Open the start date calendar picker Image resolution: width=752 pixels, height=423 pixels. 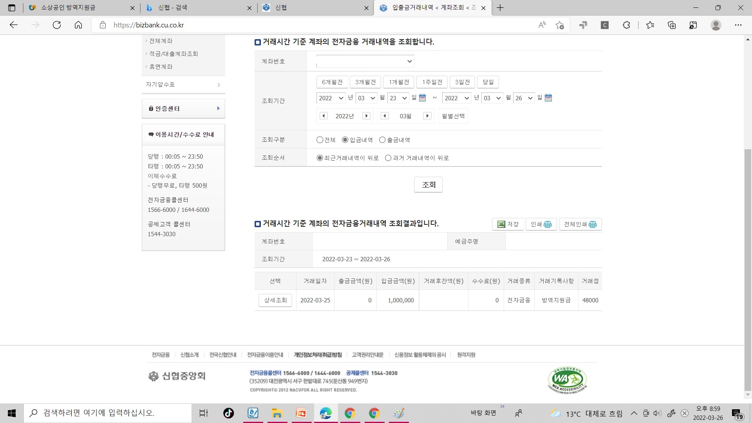(x=422, y=98)
